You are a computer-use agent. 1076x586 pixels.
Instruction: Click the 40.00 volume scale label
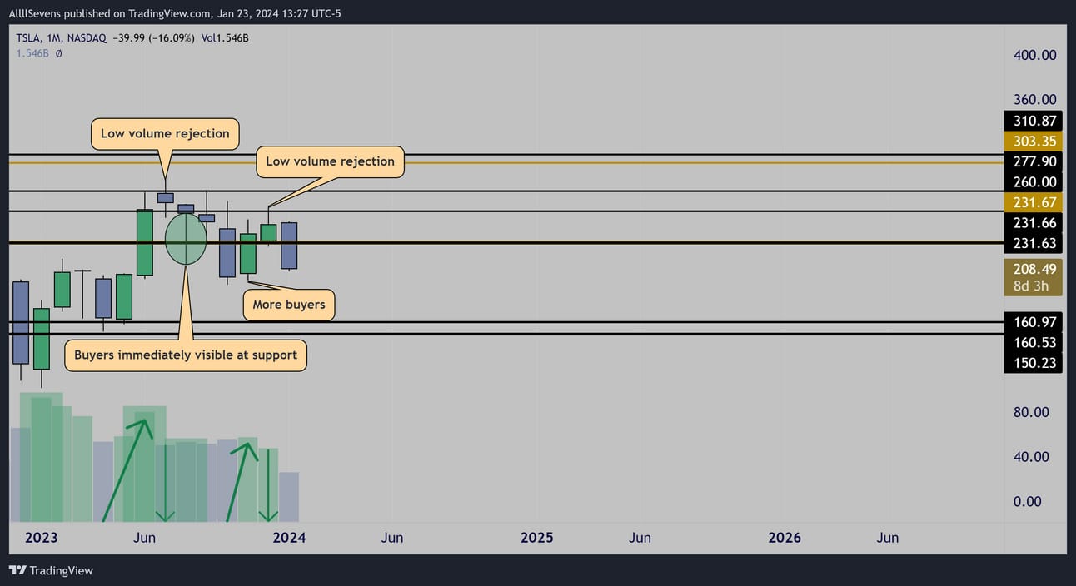(1030, 457)
